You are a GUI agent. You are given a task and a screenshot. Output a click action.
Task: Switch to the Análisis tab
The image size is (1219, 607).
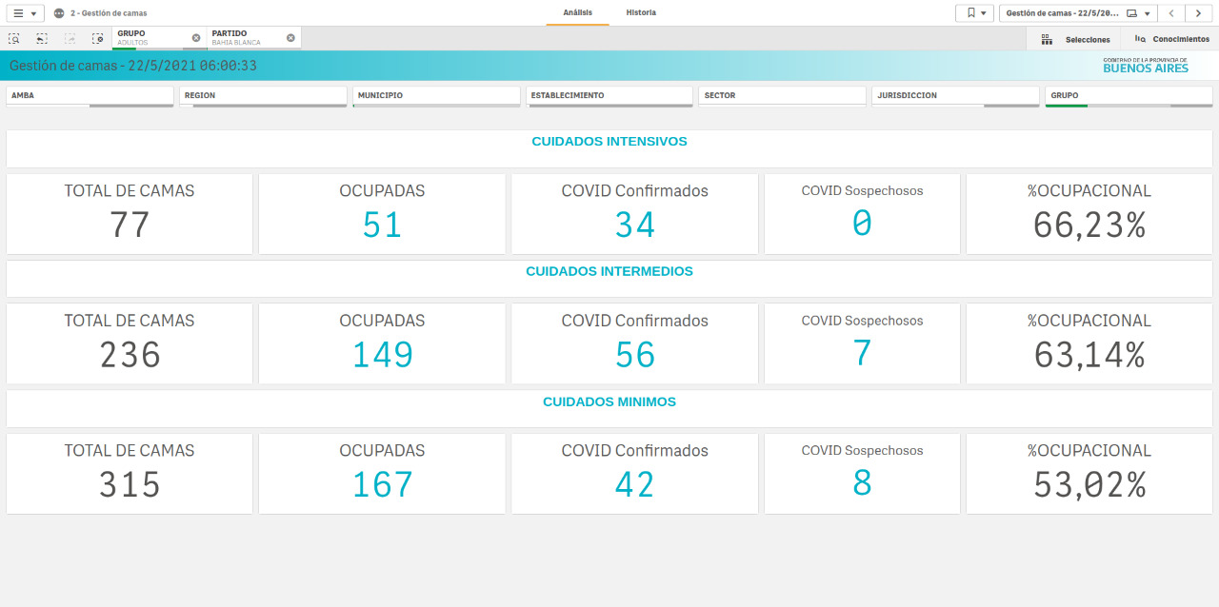(577, 12)
